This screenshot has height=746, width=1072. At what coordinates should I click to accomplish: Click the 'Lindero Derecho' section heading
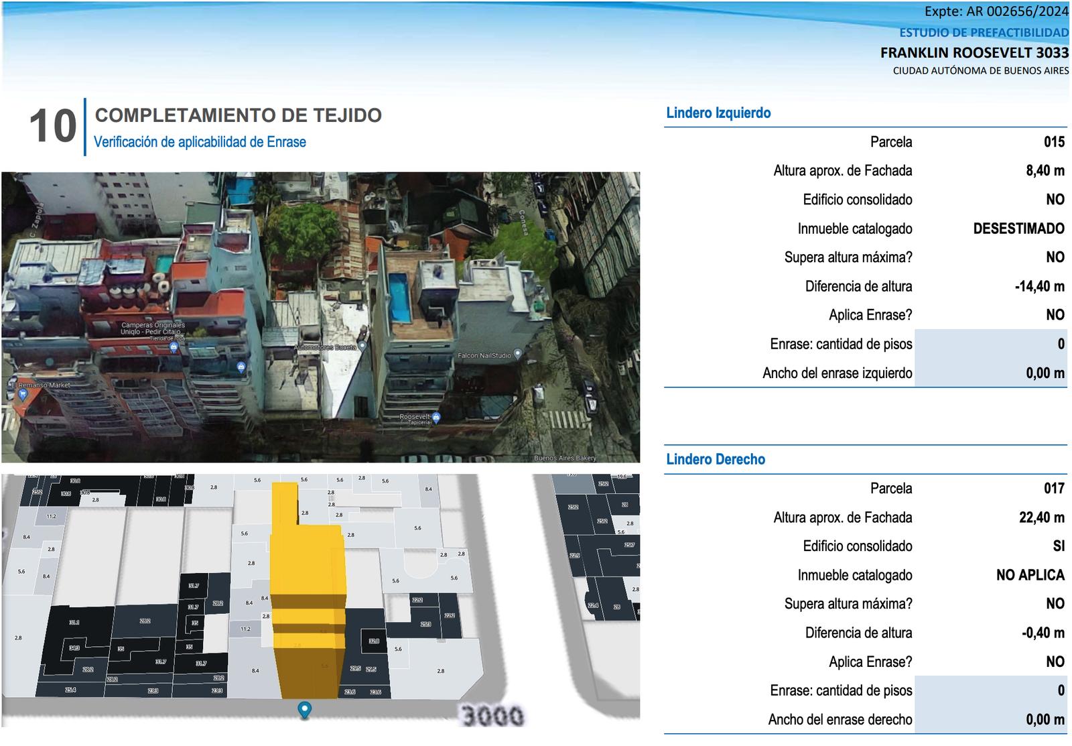pyautogui.click(x=716, y=459)
